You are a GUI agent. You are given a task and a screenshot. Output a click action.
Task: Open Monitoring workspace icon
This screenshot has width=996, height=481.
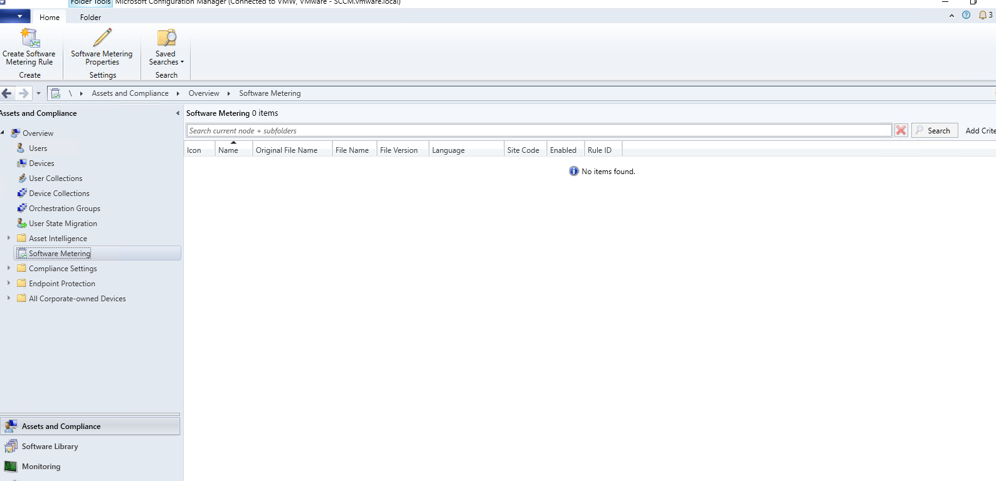pyautogui.click(x=11, y=467)
